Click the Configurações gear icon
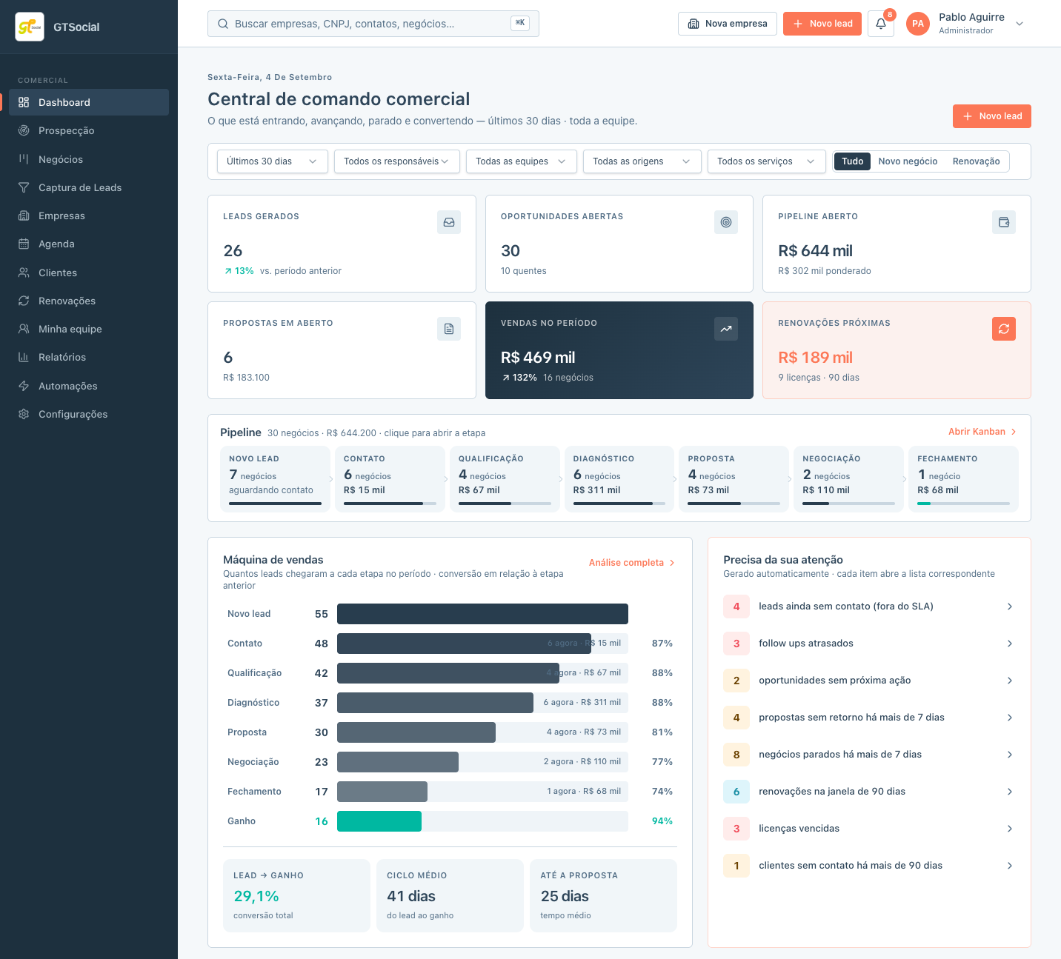The height and width of the screenshot is (959, 1061). pyautogui.click(x=24, y=414)
